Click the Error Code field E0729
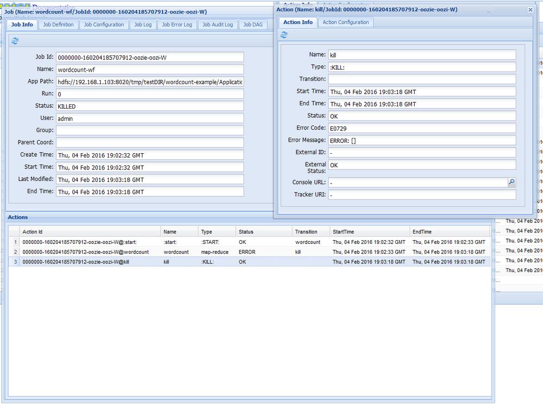This screenshot has height=415, width=543. pos(422,128)
